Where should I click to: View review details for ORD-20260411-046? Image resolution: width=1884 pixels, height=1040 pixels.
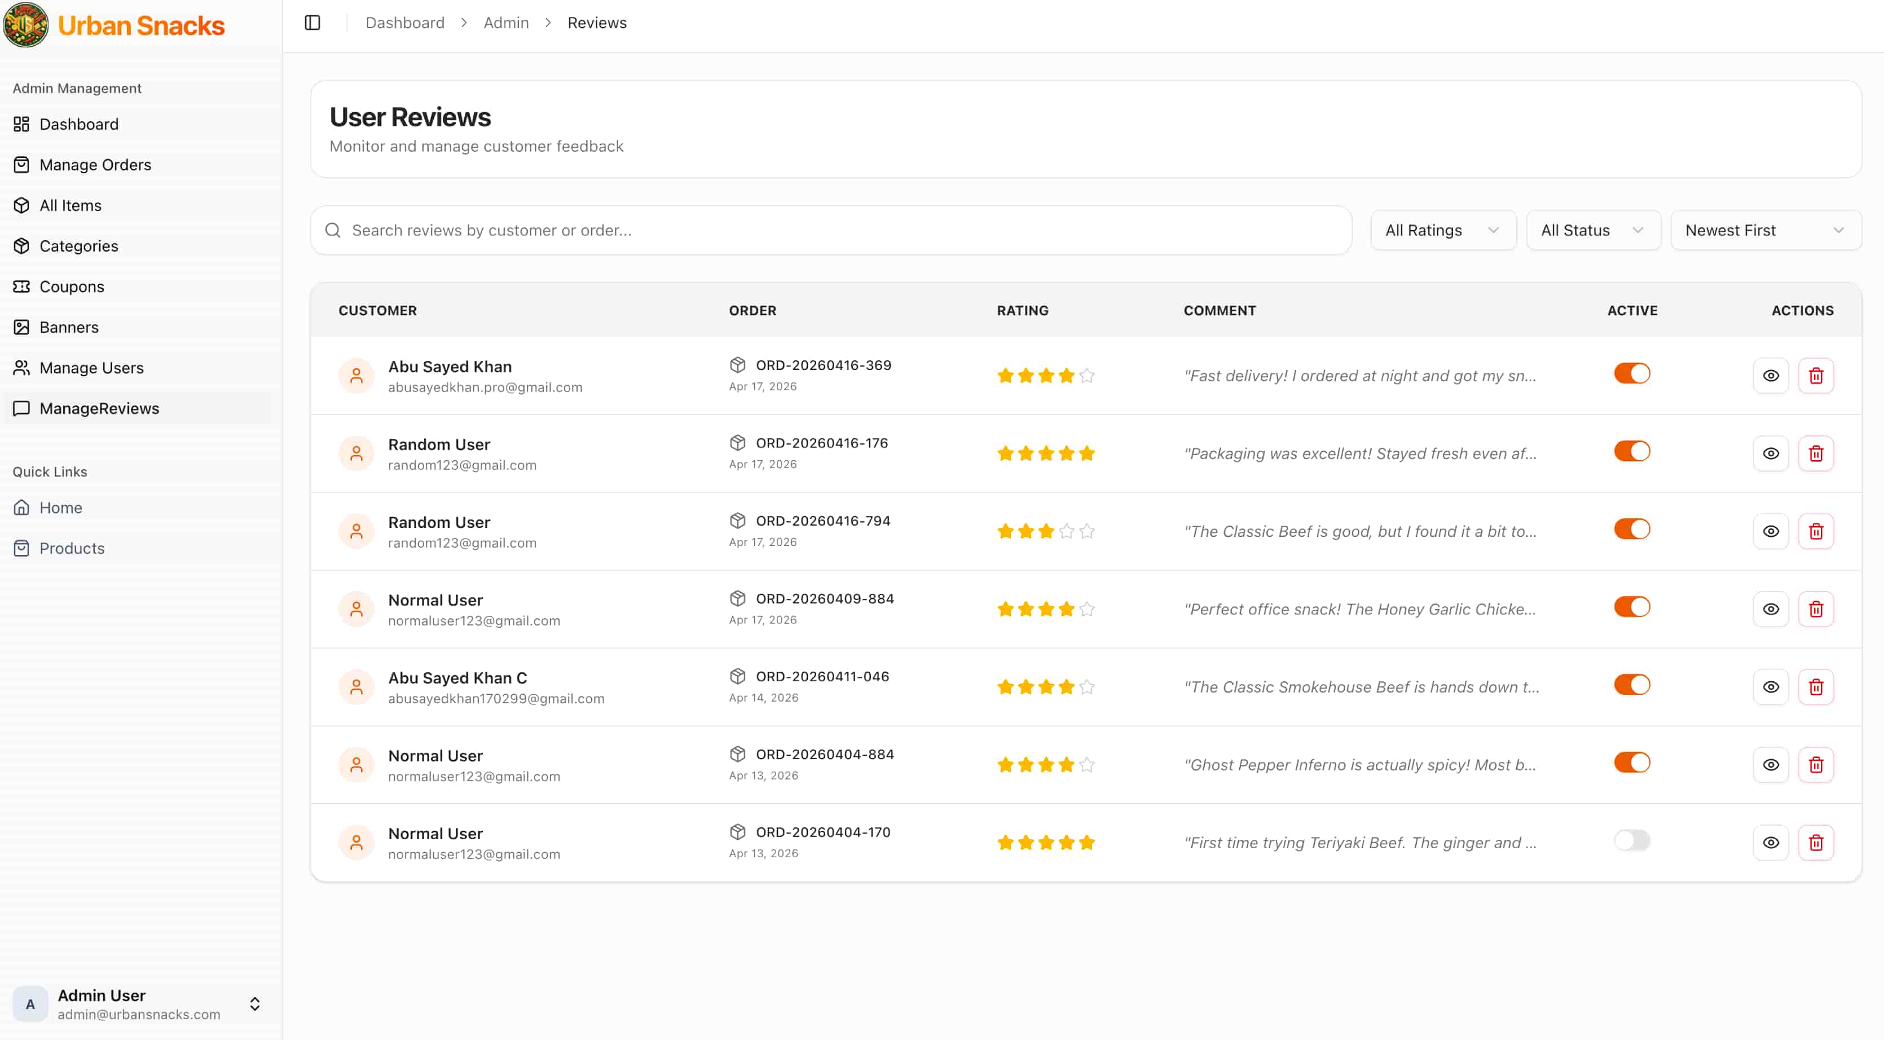pyautogui.click(x=1771, y=688)
